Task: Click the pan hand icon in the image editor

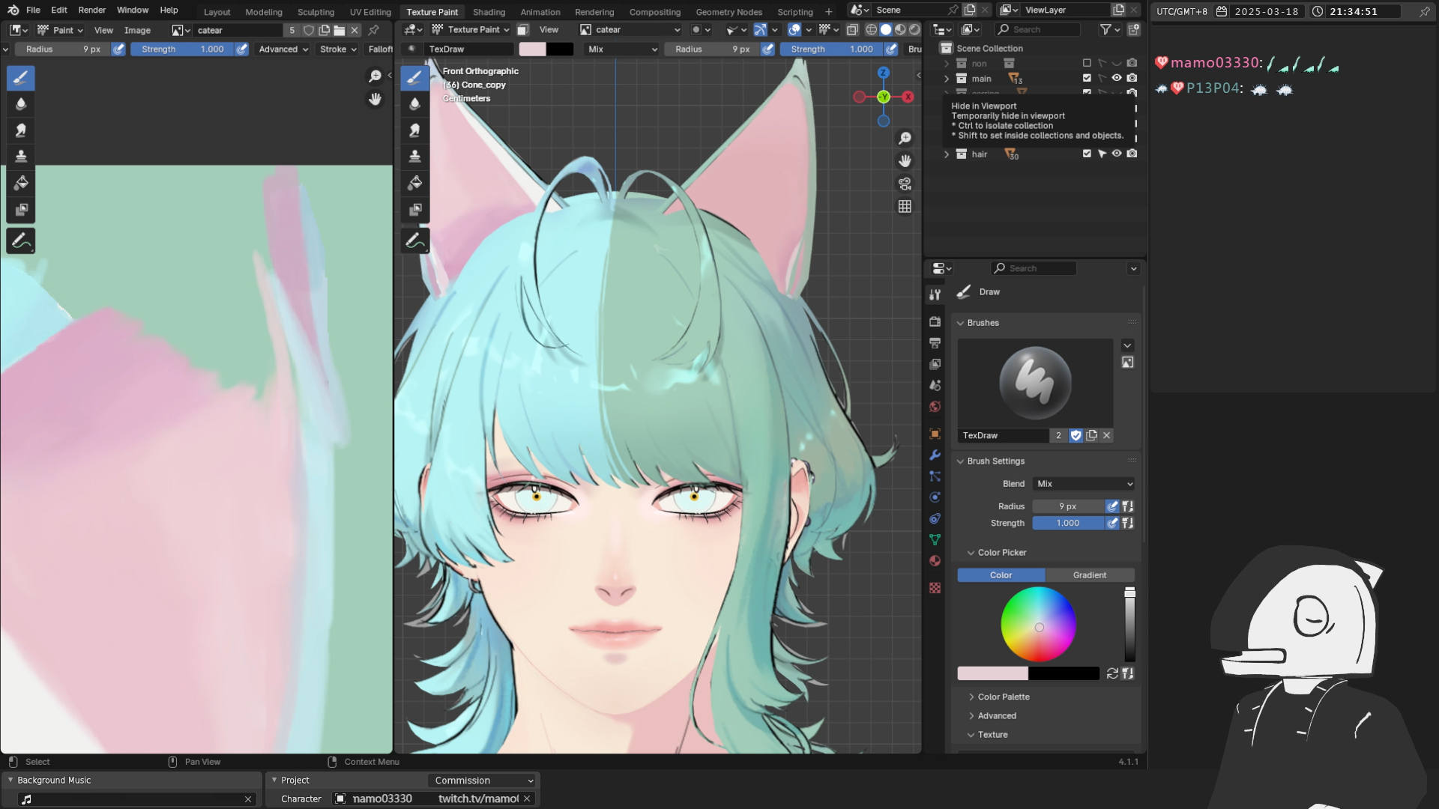Action: pos(375,99)
